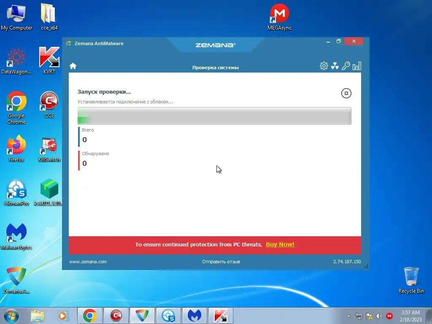Image resolution: width=432 pixels, height=324 pixels.
Task: Switch to HitmanPro taskbar button
Action: (x=168, y=316)
